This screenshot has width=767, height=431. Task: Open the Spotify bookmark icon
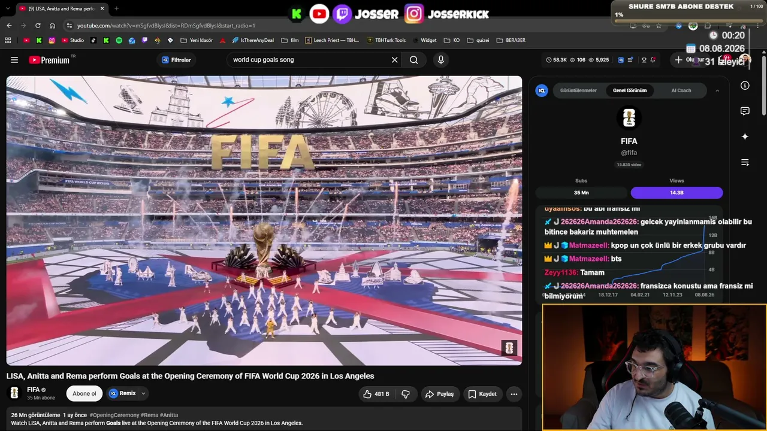[119, 40]
